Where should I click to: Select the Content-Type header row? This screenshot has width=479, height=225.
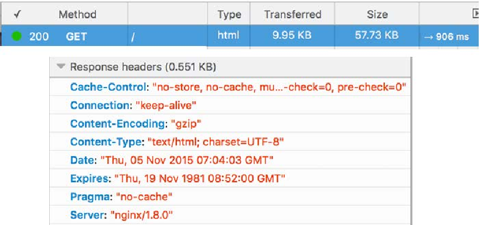tap(230, 142)
